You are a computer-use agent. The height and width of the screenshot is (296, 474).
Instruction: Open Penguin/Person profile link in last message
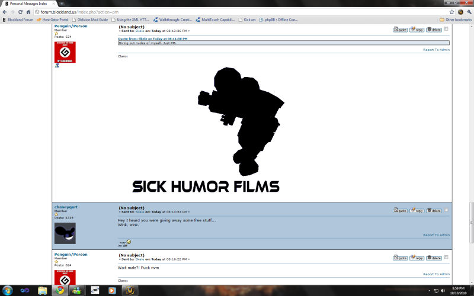point(71,255)
